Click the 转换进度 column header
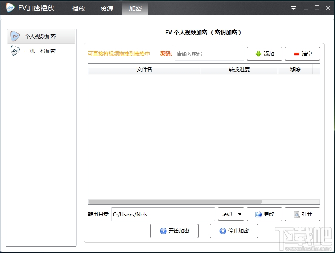 point(239,69)
